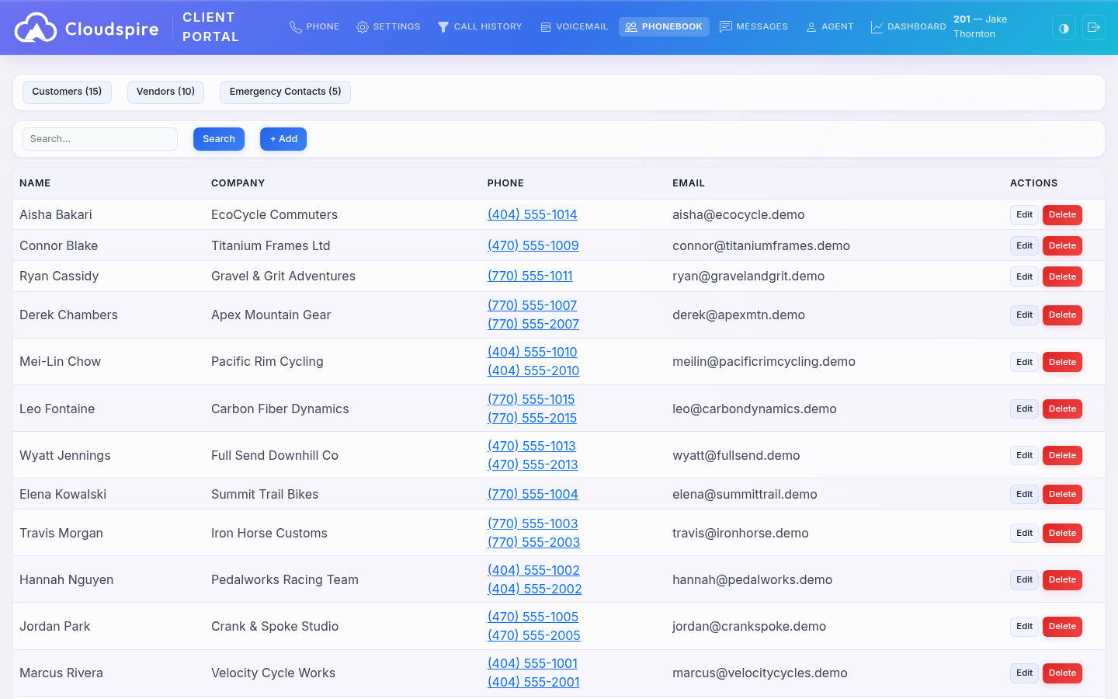Select the Phone icon in the navigation bar
Viewport: 1118px width, 699px height.
point(294,26)
